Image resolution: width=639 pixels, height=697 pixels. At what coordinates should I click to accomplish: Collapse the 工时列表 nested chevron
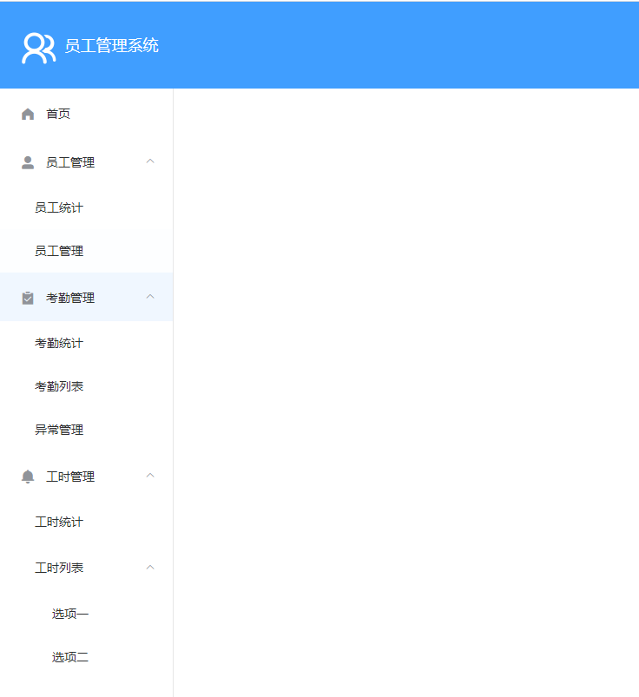[x=150, y=567]
